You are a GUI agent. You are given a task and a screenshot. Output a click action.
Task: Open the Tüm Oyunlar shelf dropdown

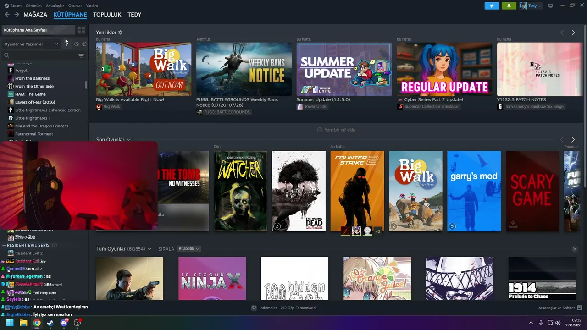149,249
